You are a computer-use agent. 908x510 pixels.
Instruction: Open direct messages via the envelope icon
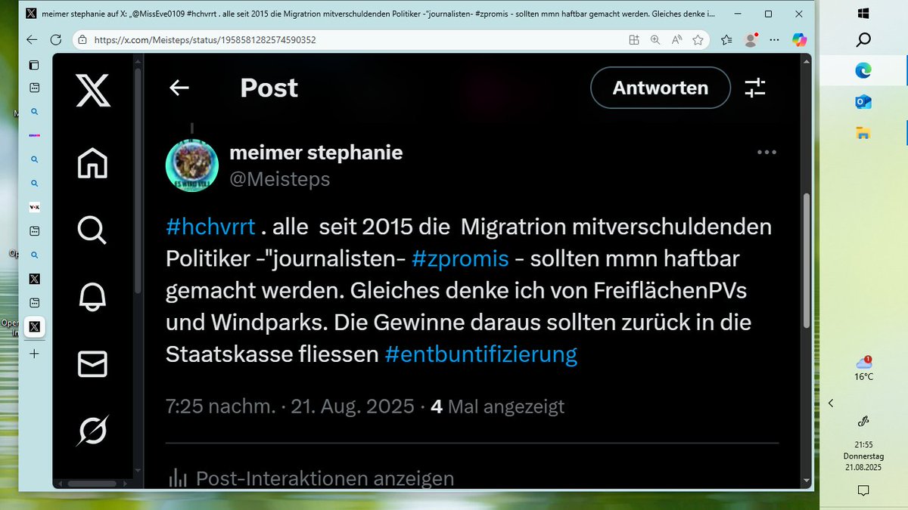pyautogui.click(x=91, y=365)
